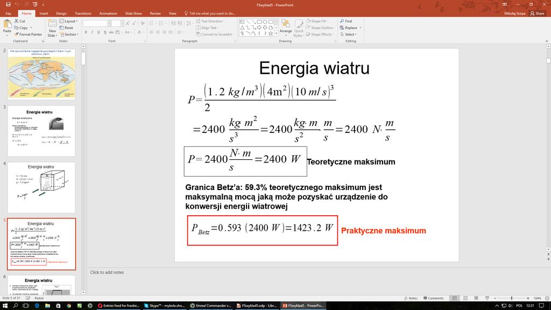Switch to the Insert tab
551x310 pixels.
[x=44, y=13]
